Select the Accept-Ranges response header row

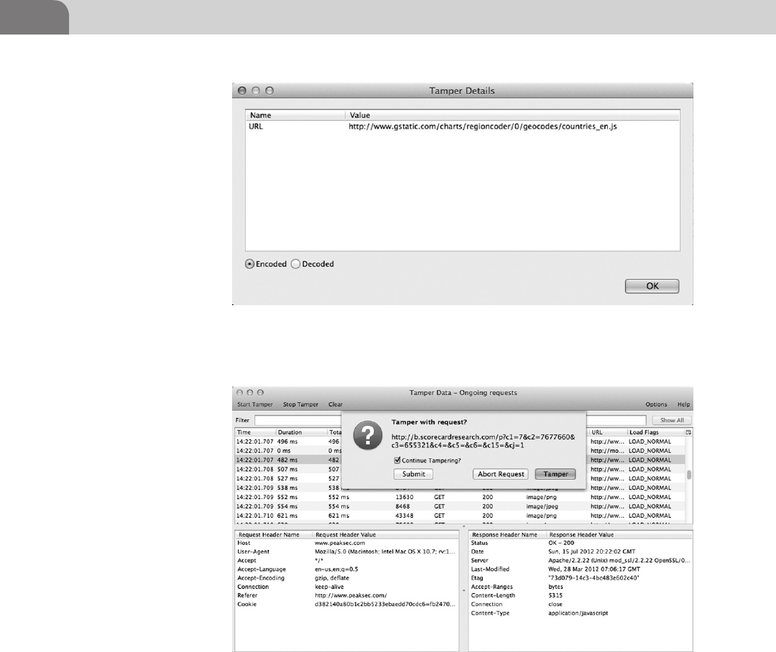[580, 587]
